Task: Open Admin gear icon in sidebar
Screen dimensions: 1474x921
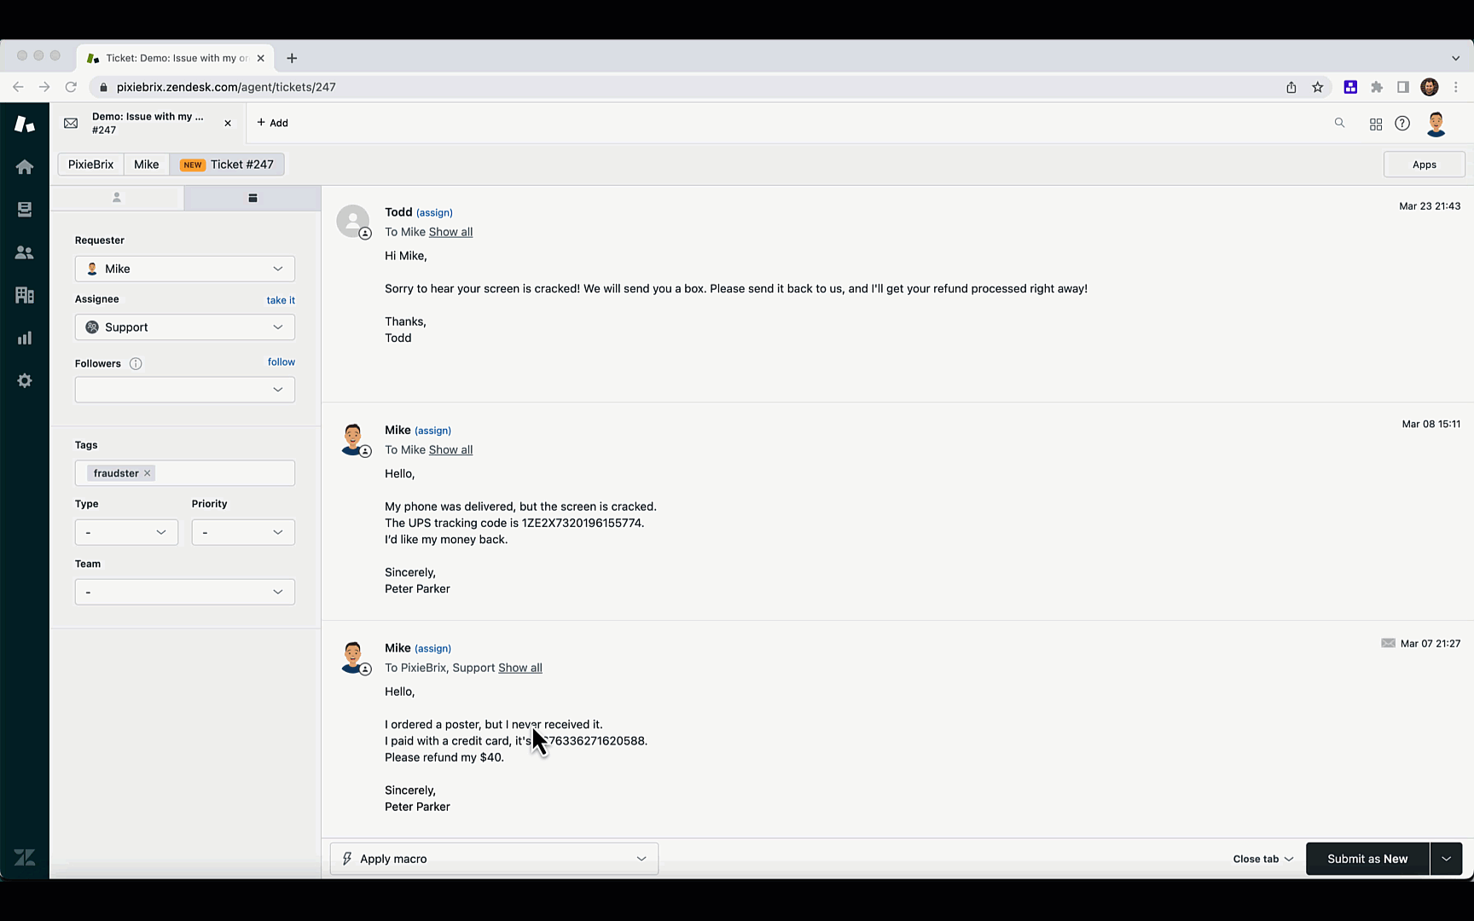Action: click(x=25, y=380)
